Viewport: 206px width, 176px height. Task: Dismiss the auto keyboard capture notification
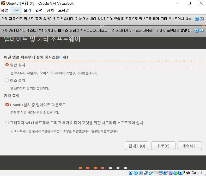click(197, 19)
